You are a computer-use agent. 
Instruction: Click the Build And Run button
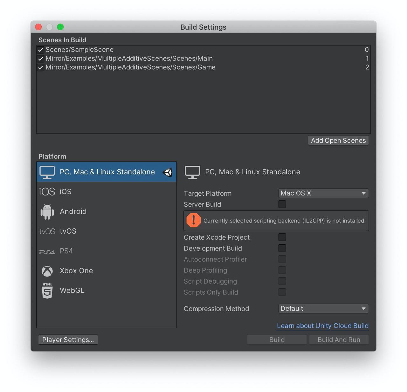(339, 339)
